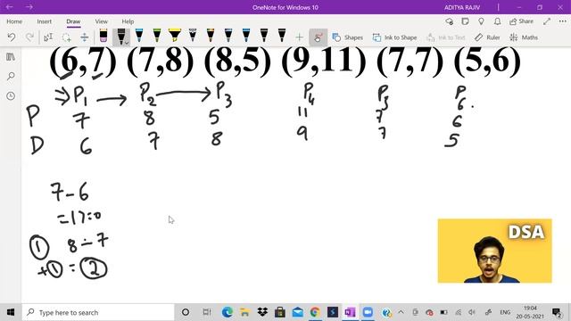Pick the orange-tipped pen
Image resolution: width=571 pixels, height=321 pixels.
[x=211, y=36]
